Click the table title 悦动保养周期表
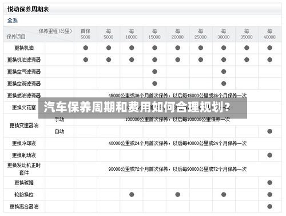Screen dimensions: 286x216 (28, 9)
